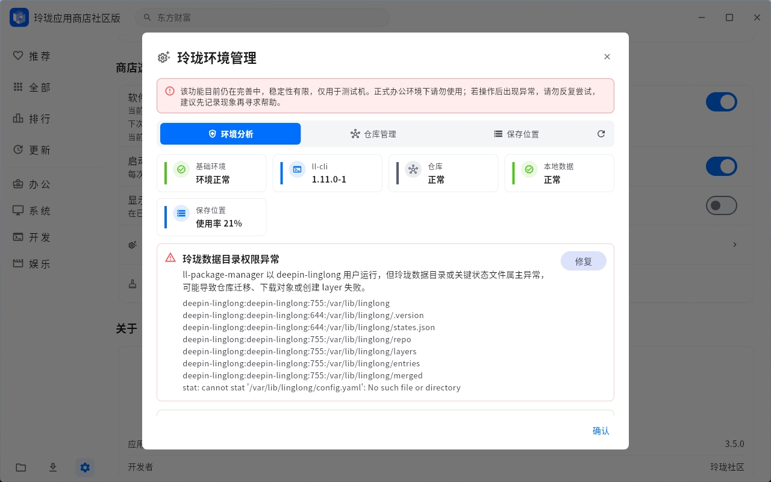The width and height of the screenshot is (771, 482).
Task: Click the refresh icon next to tabs
Action: (601, 134)
